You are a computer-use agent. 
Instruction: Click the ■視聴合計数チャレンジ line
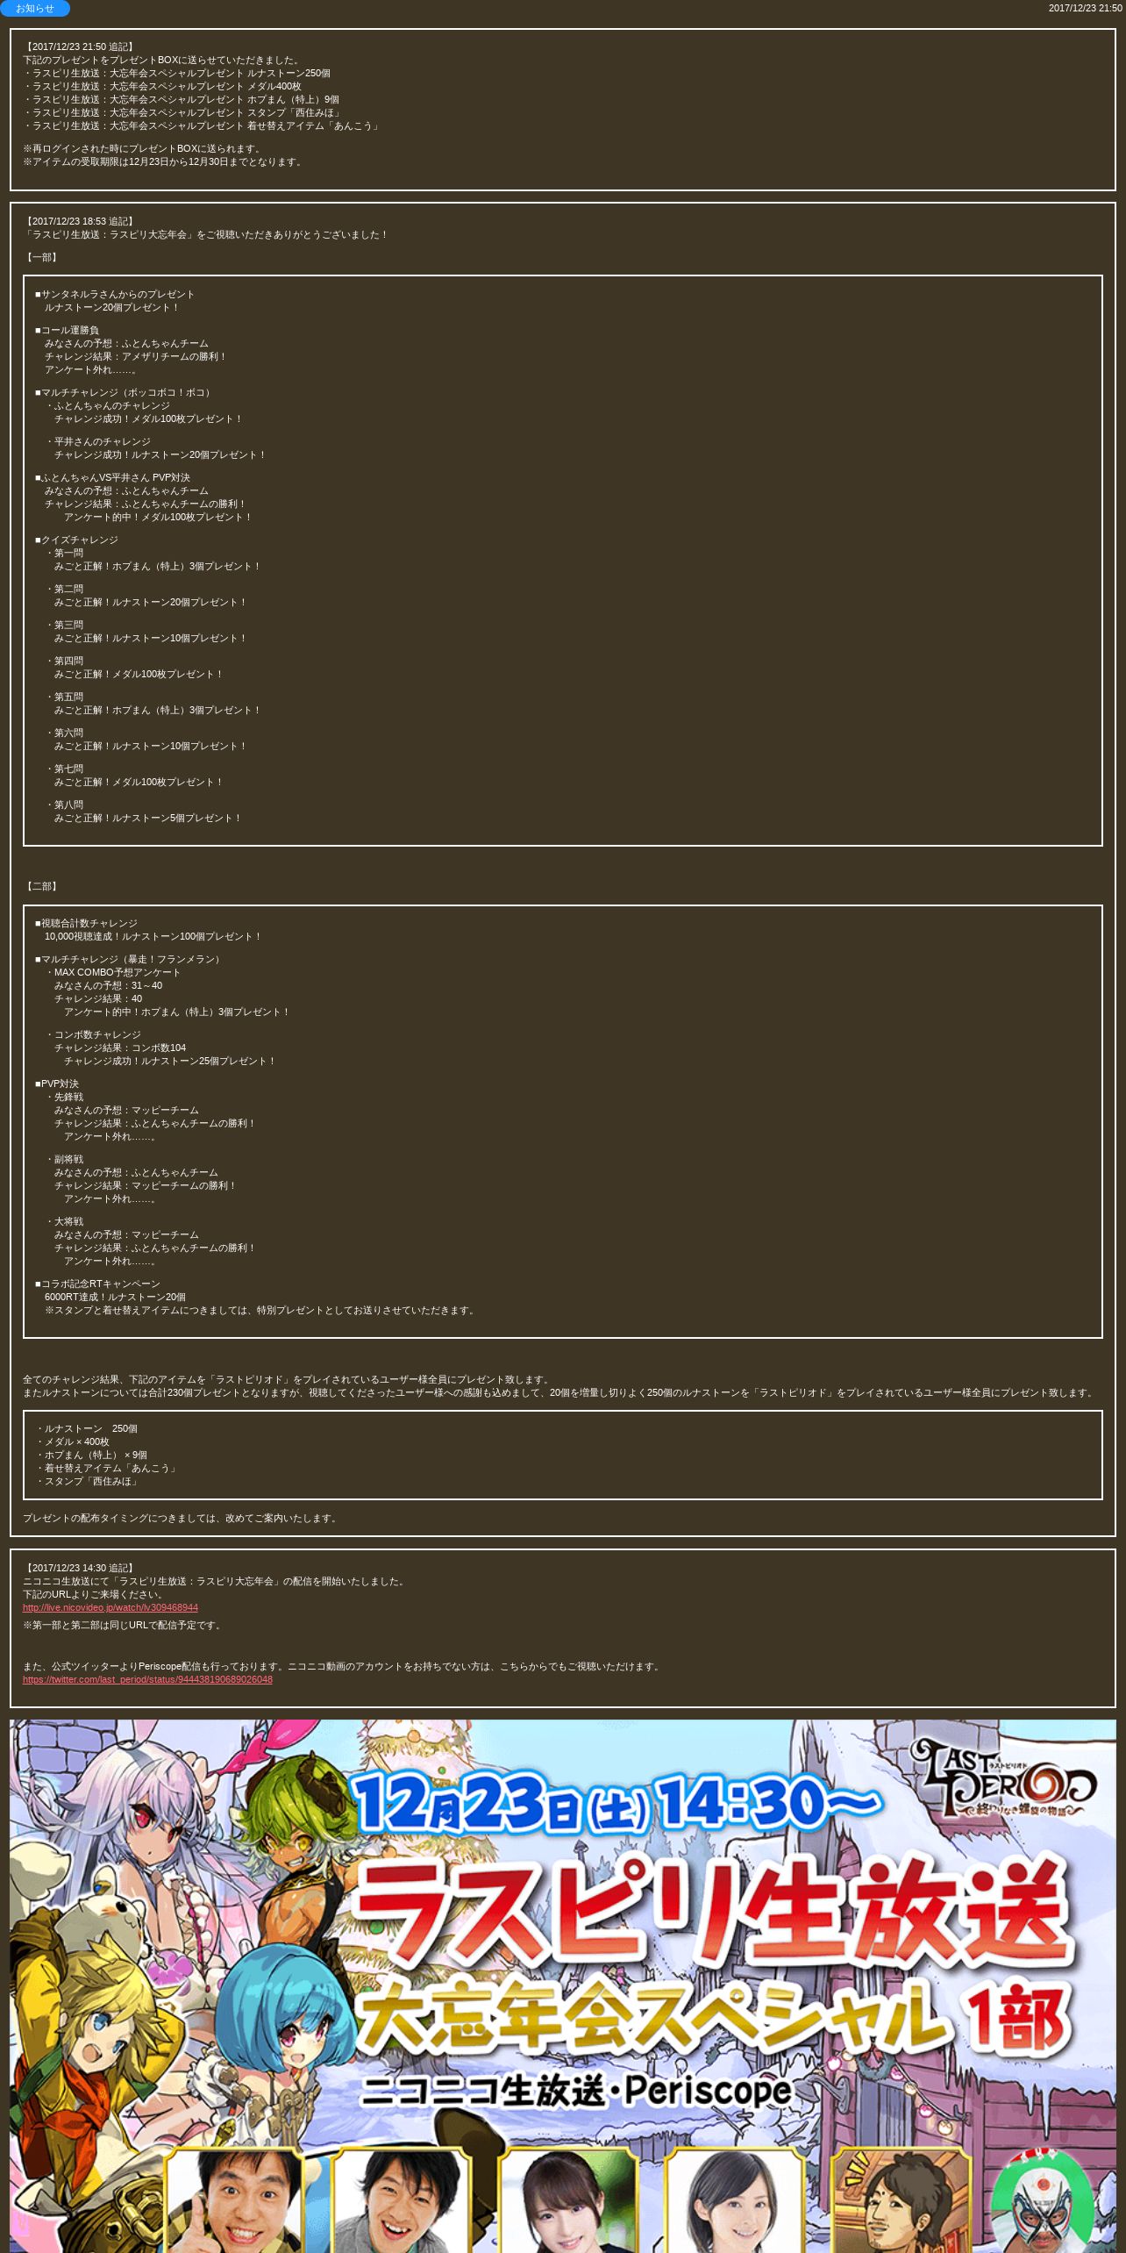[x=86, y=923]
